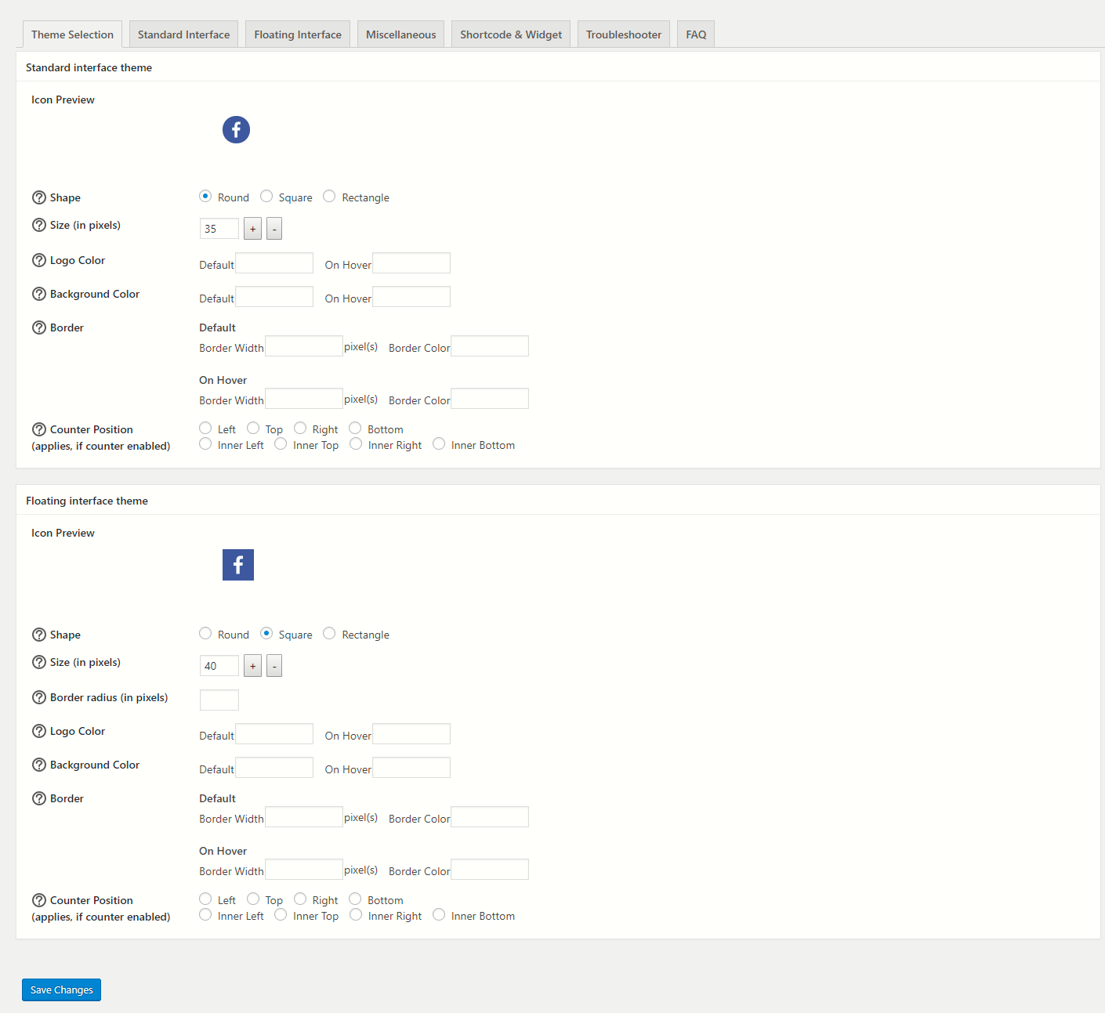Select Square shape for standard interface
The height and width of the screenshot is (1013, 1105).
point(266,196)
